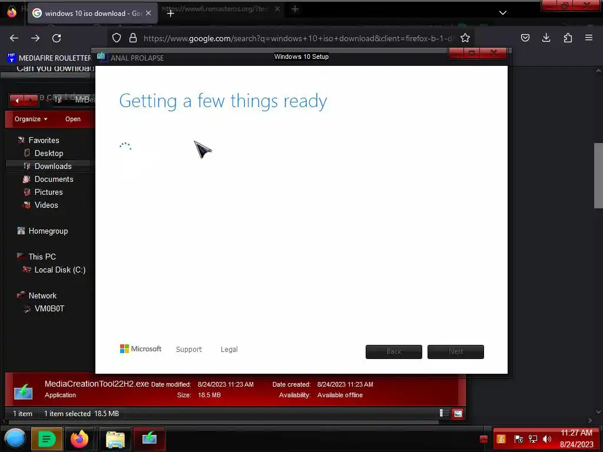The height and width of the screenshot is (452, 603).
Task: Switch Explorer to details view icon
Action: [x=444, y=413]
